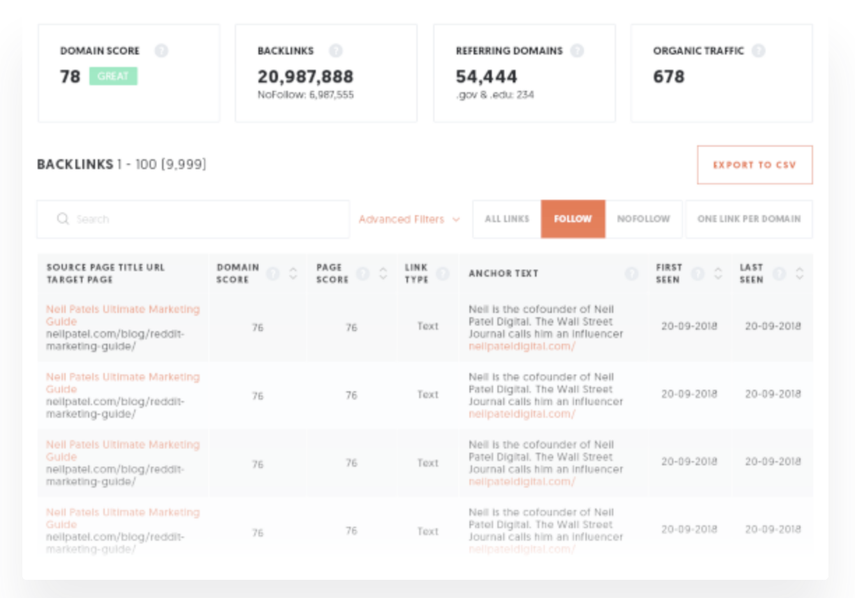
Task: Open first row's Neil Patels Ultimate Marketing Guide link
Action: coord(123,315)
